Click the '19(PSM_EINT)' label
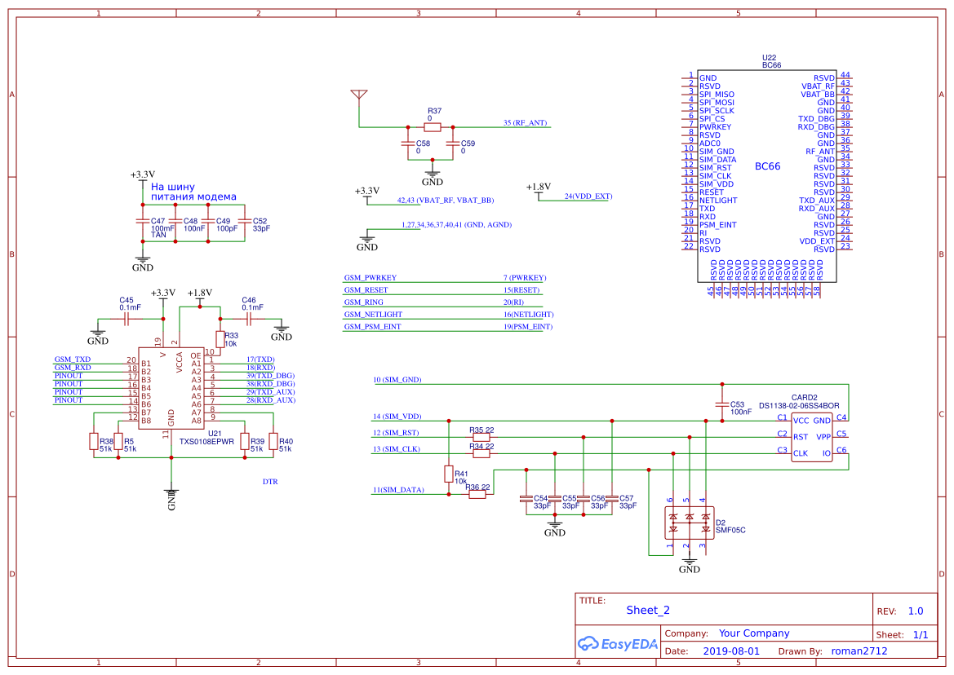The height and width of the screenshot is (675, 954). pyautogui.click(x=527, y=326)
